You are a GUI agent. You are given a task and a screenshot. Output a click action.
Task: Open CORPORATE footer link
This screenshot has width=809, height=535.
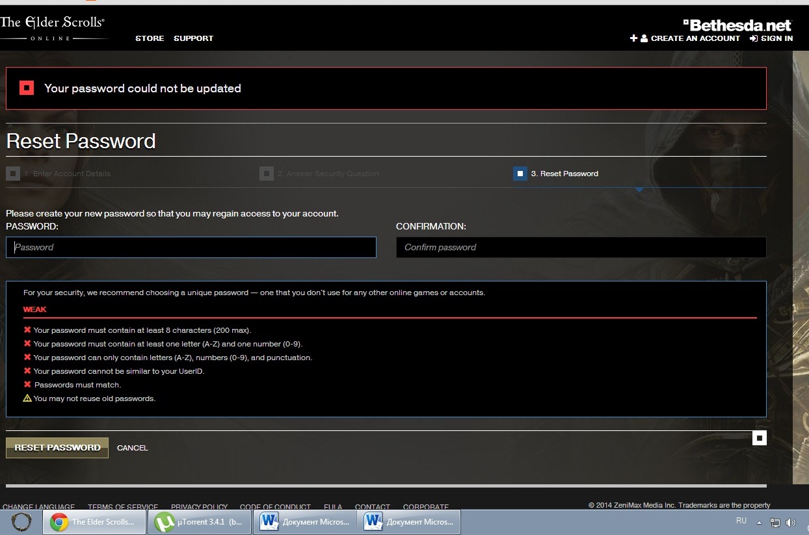(426, 507)
